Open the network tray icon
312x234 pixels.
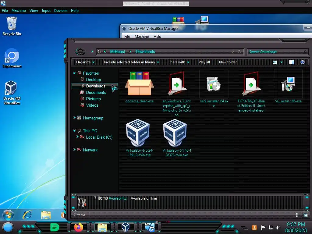271,227
